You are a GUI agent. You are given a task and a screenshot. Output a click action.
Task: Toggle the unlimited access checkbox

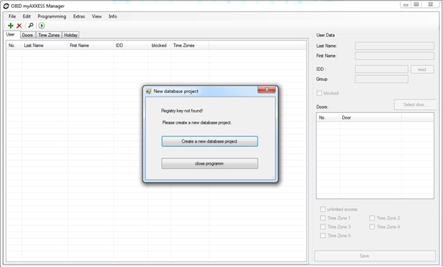(323, 209)
